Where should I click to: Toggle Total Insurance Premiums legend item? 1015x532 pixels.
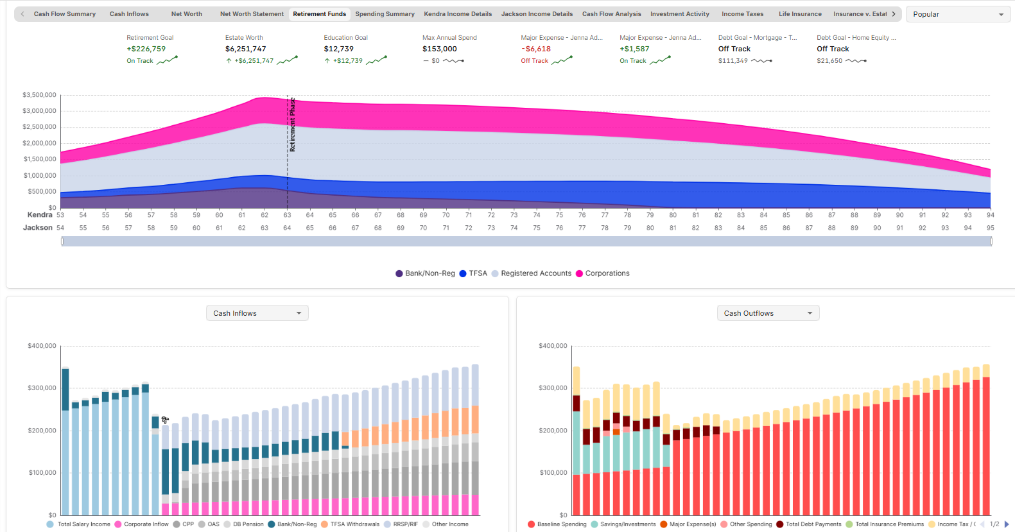pyautogui.click(x=884, y=524)
